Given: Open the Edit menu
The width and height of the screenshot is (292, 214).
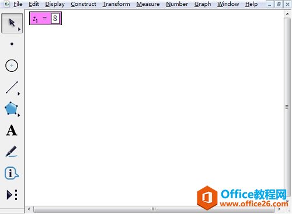Looking at the screenshot, I should click(x=34, y=4).
